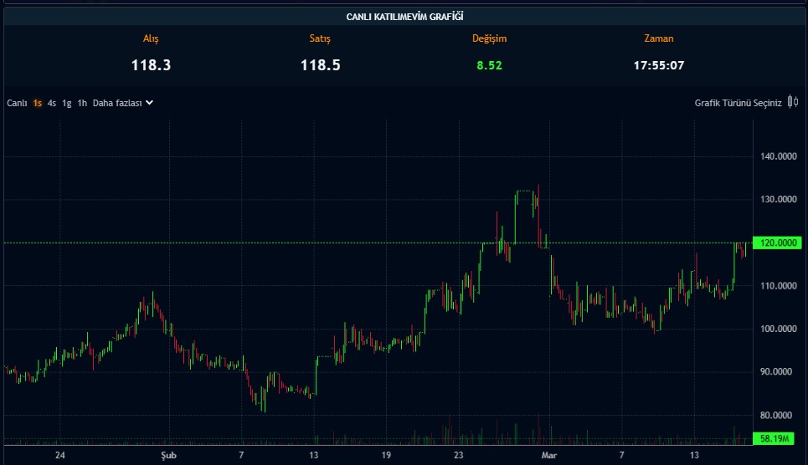Click the Zaman clock reading 17:55:07
Screen dimensions: 808x465
click(x=658, y=64)
